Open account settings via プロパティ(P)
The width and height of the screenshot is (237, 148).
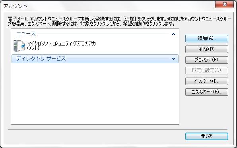click(x=207, y=60)
